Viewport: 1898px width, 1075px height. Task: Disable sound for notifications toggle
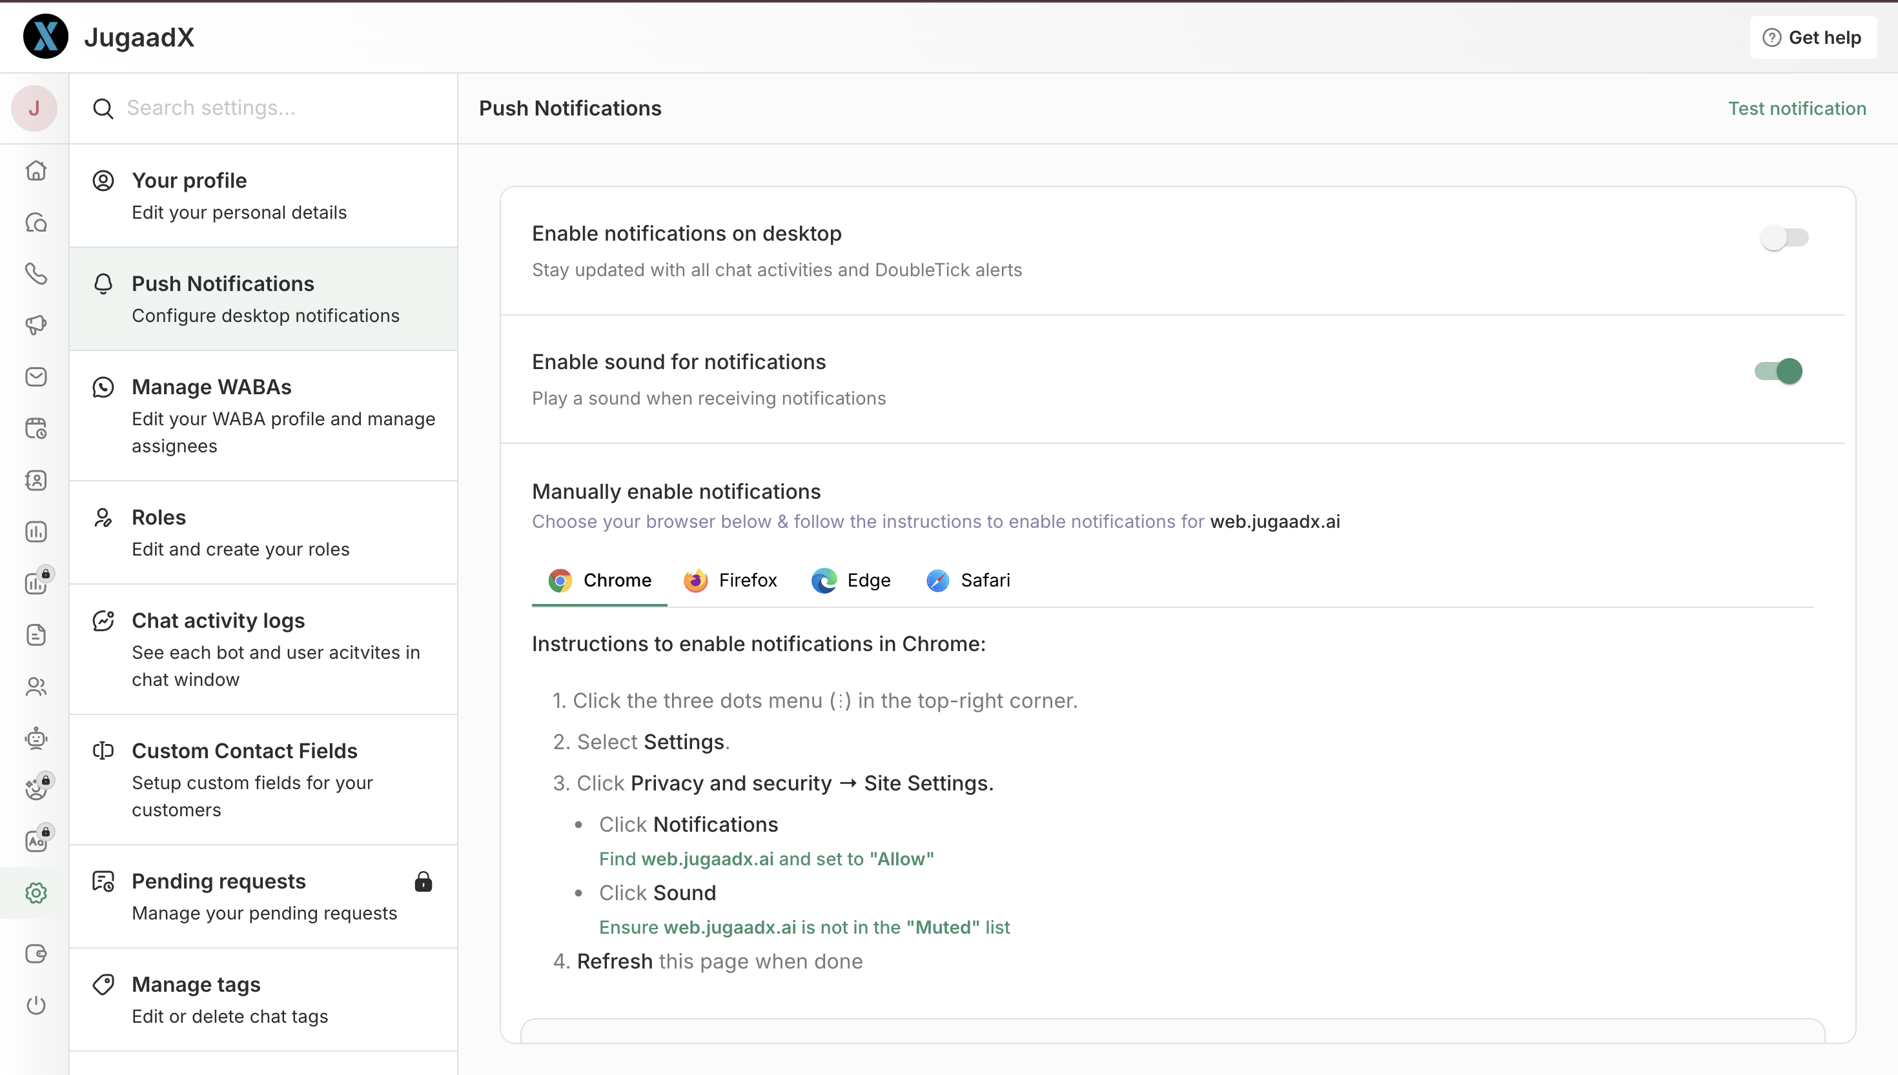(1779, 370)
